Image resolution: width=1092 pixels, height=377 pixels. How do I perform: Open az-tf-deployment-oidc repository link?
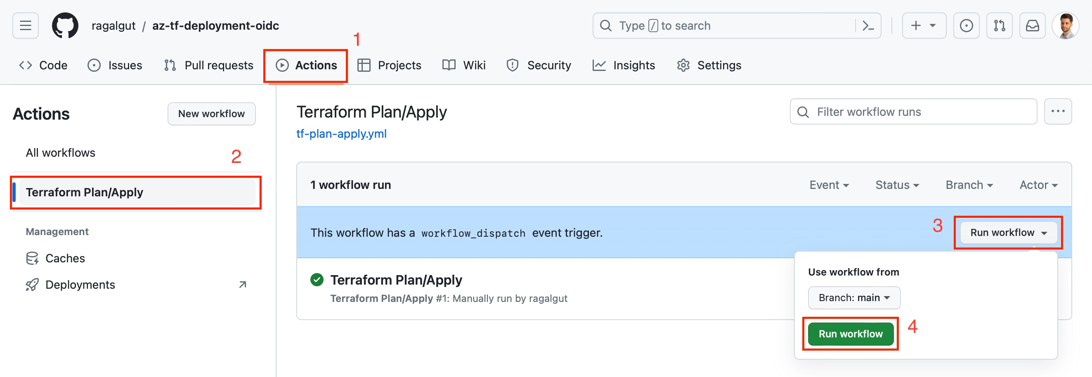(x=215, y=26)
